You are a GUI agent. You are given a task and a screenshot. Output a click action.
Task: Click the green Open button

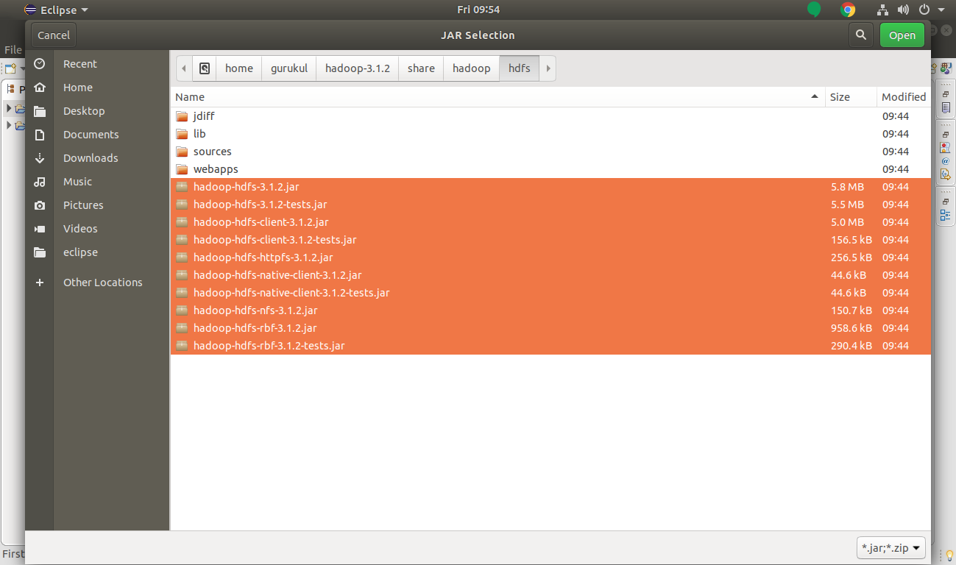pyautogui.click(x=902, y=35)
